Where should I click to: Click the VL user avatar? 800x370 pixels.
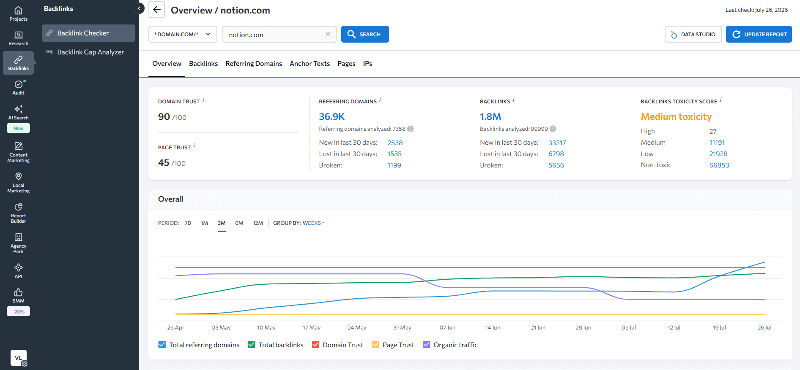coord(19,358)
